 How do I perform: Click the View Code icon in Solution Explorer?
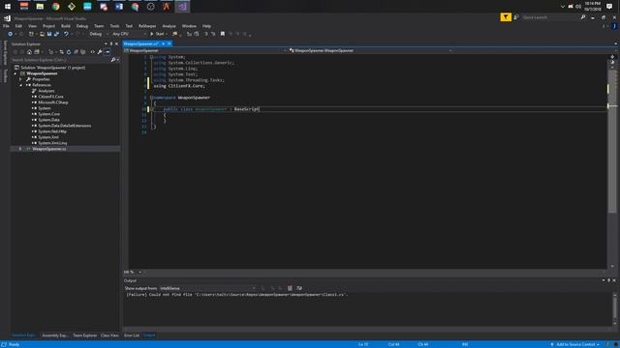93,52
